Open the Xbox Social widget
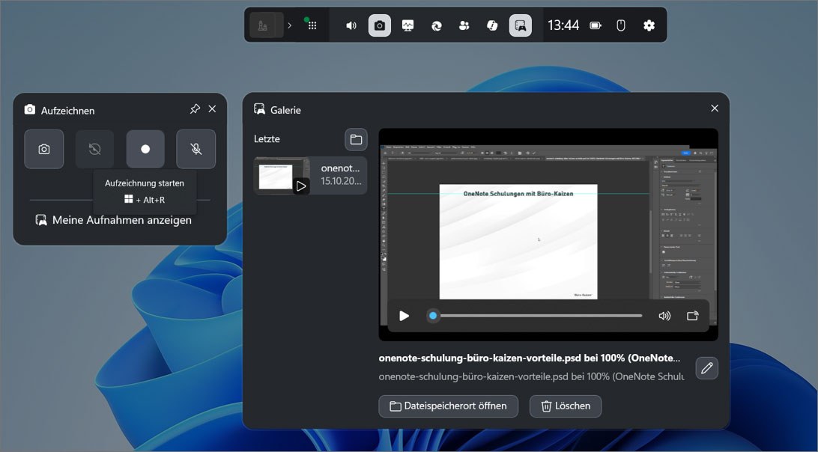Image resolution: width=818 pixels, height=452 pixels. coord(464,25)
